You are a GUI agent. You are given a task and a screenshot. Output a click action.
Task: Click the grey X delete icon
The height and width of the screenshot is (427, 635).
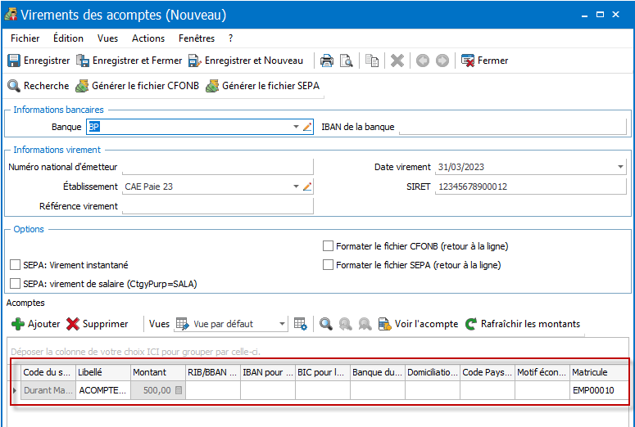pos(397,61)
